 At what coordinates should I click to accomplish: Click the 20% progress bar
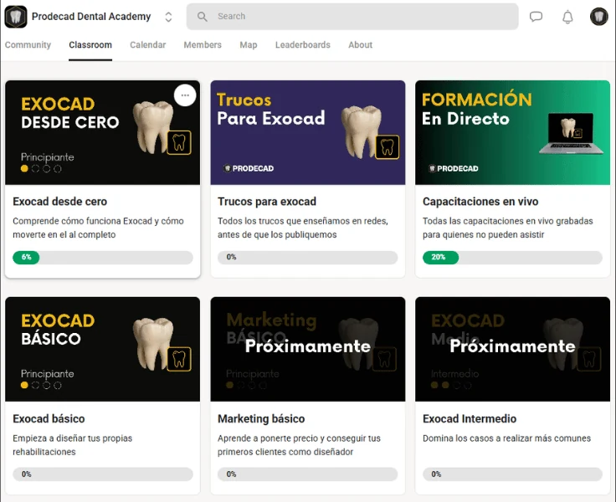point(512,258)
